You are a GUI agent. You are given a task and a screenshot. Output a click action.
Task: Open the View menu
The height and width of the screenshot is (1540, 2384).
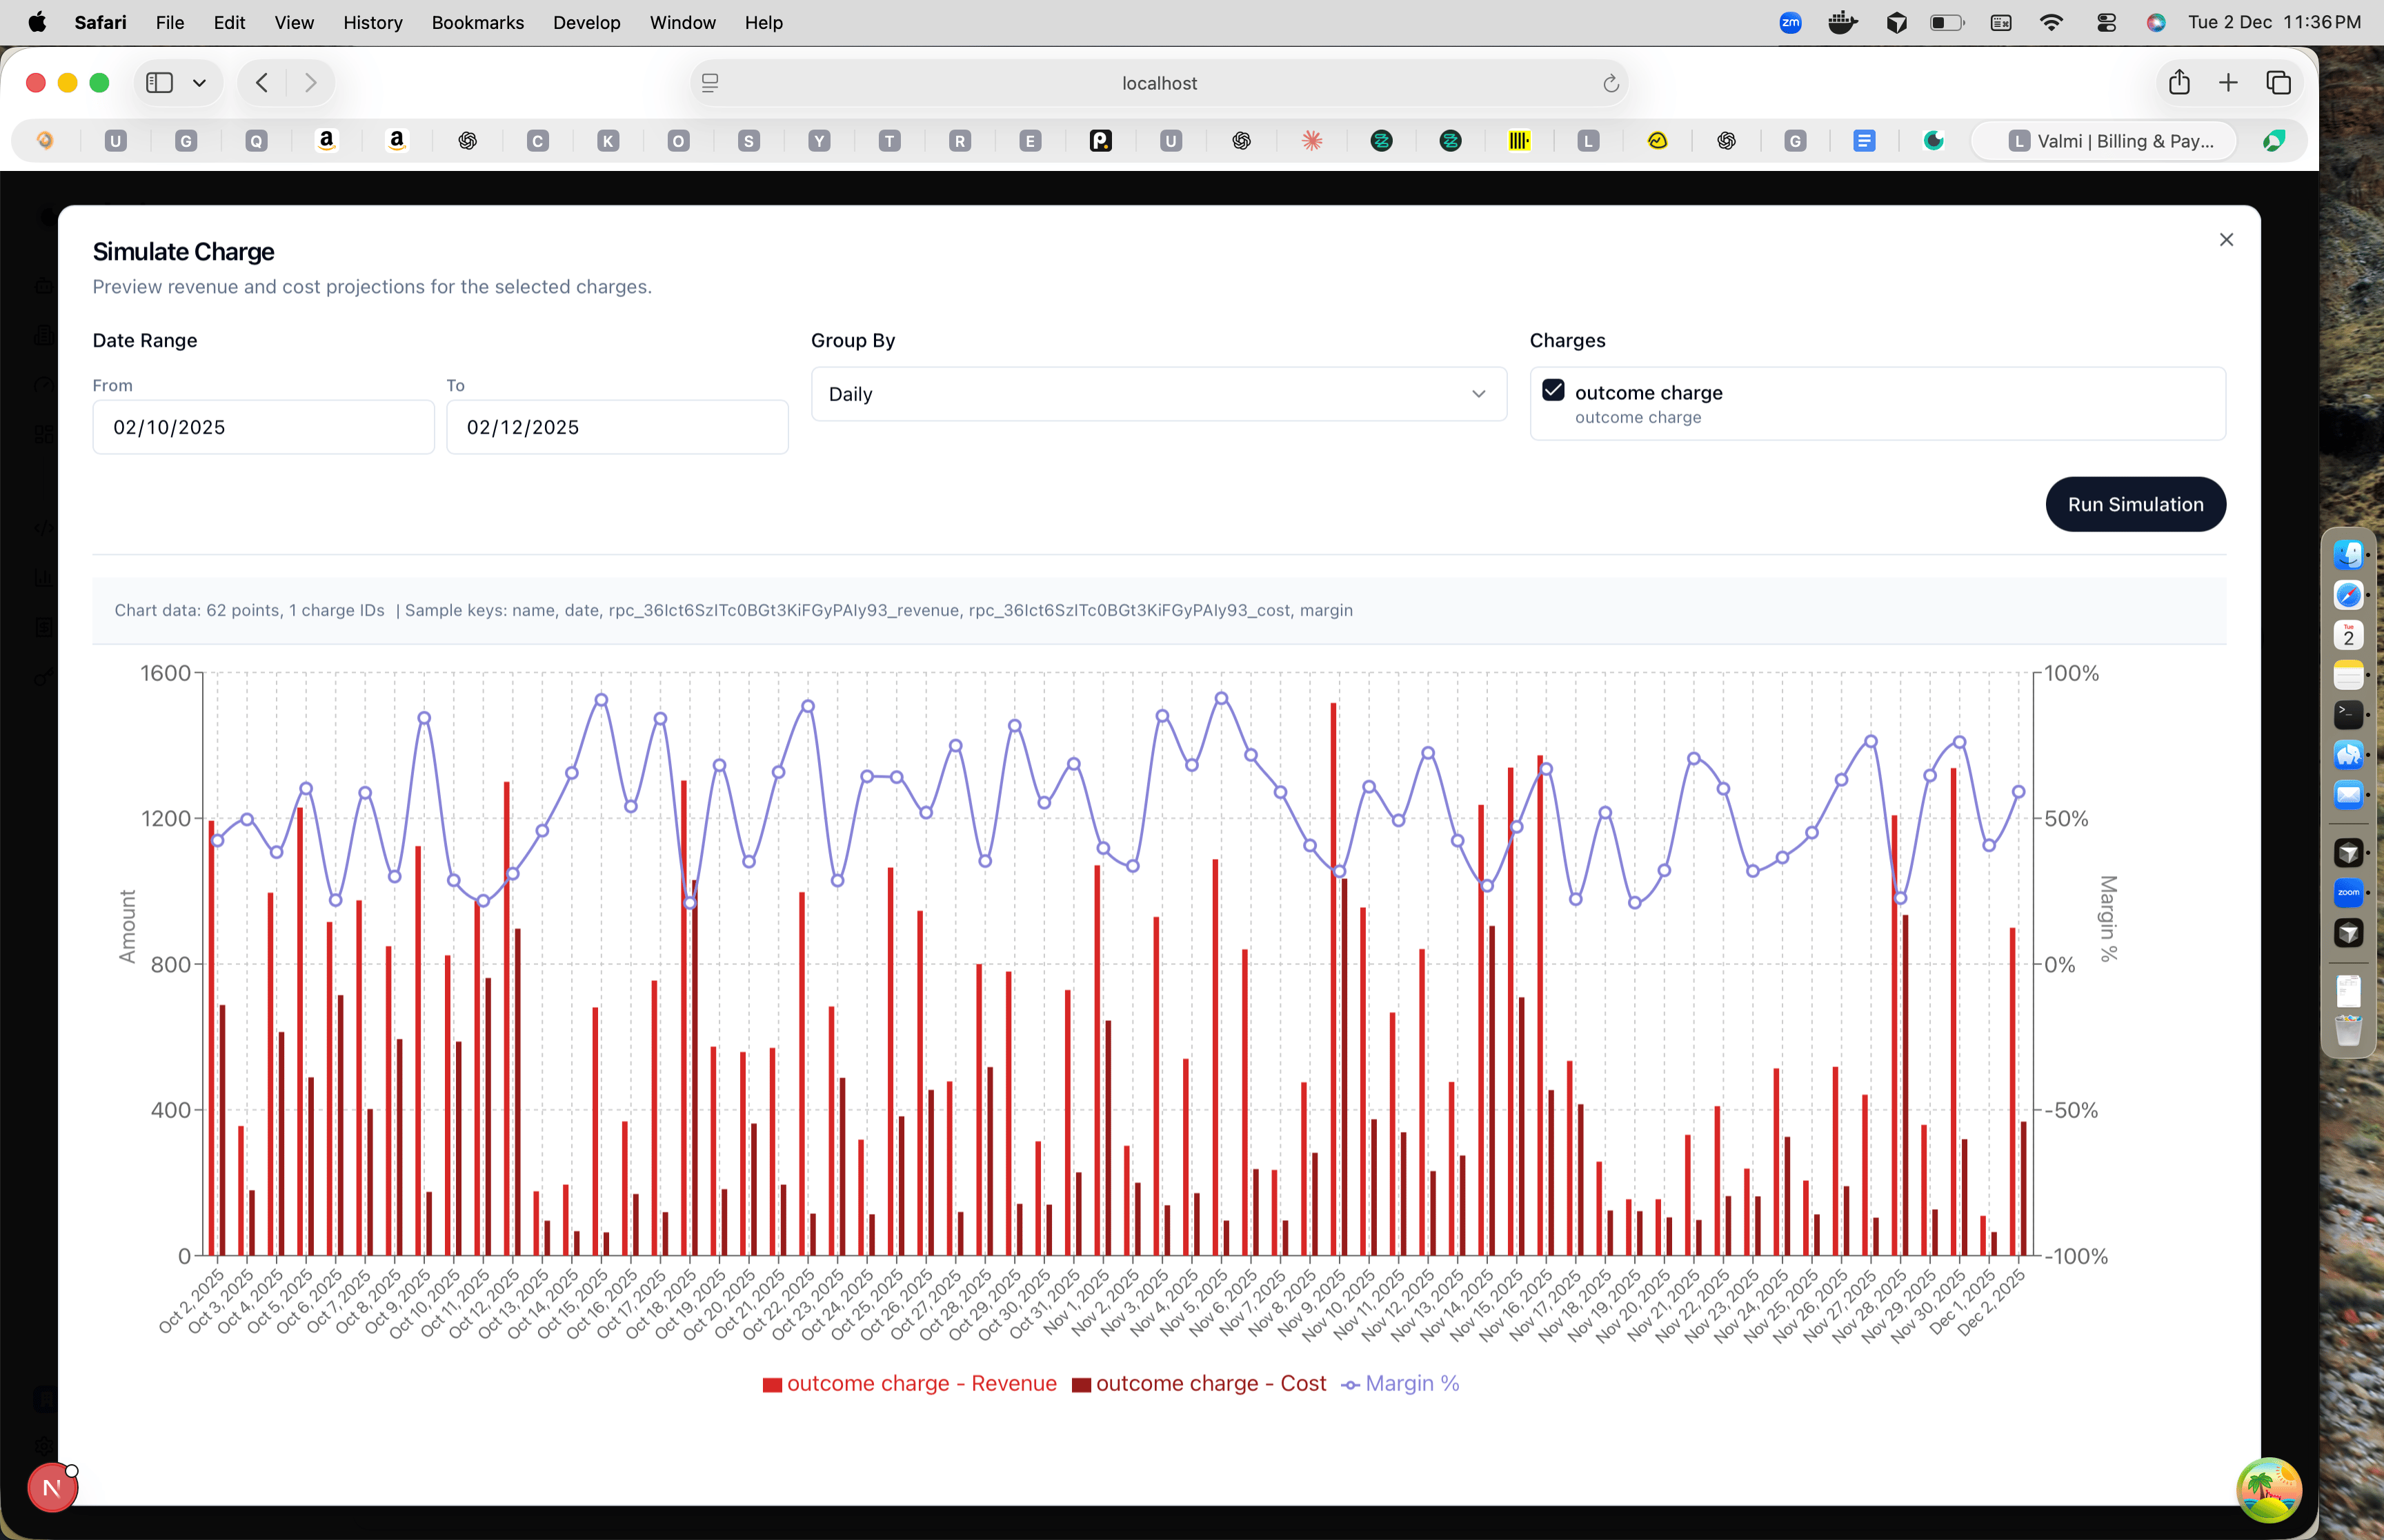pyautogui.click(x=294, y=22)
